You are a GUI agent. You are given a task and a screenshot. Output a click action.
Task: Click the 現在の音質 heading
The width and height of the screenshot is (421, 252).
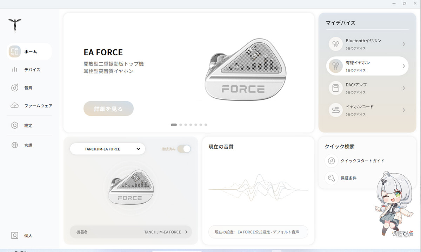[221, 147]
